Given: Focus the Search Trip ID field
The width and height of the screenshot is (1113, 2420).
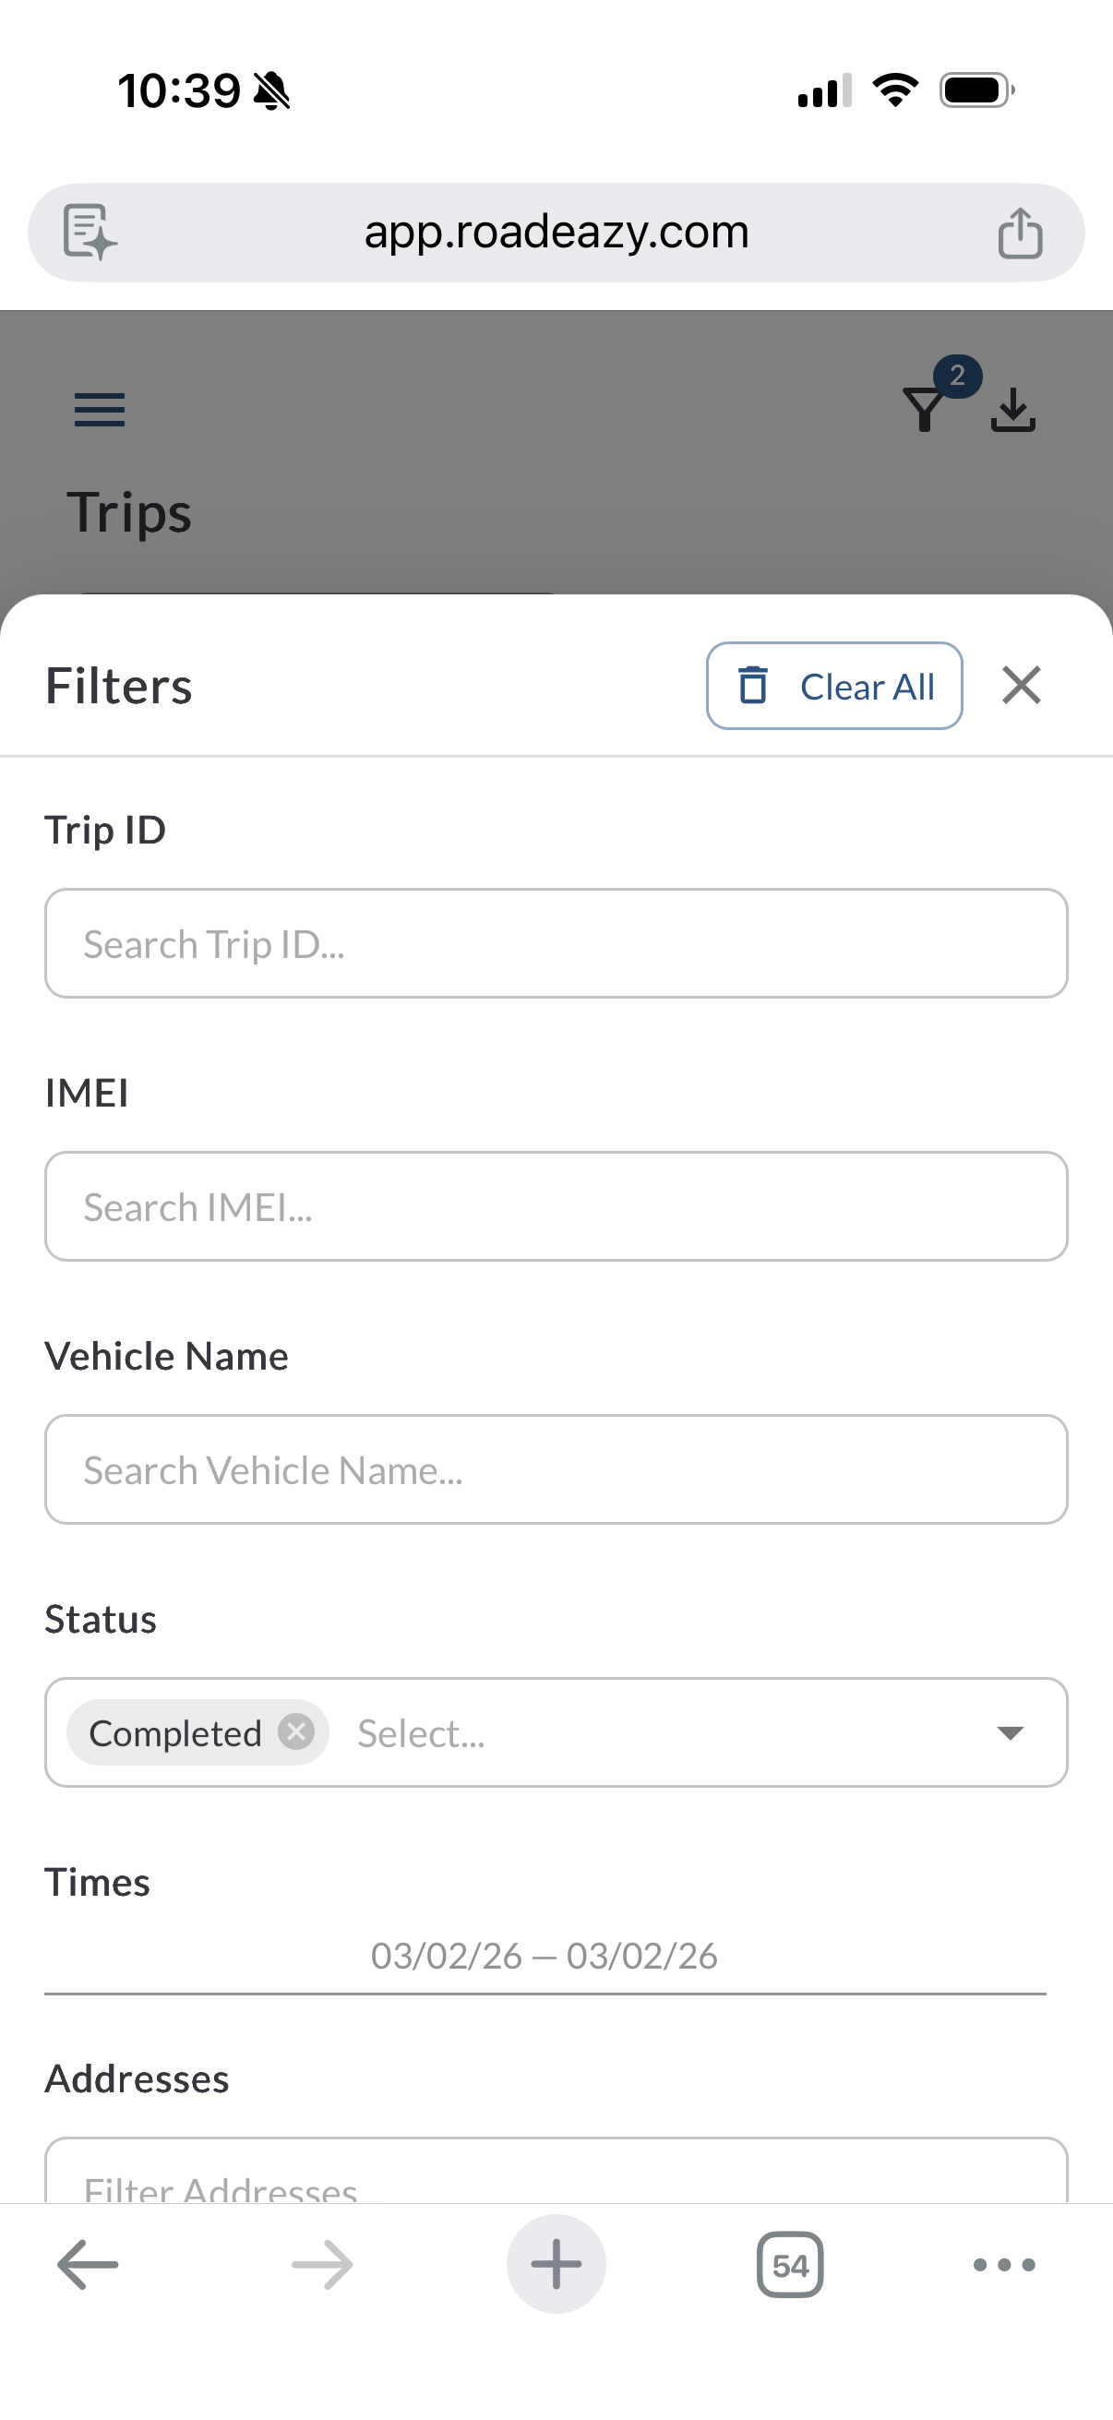Looking at the screenshot, I should (556, 943).
